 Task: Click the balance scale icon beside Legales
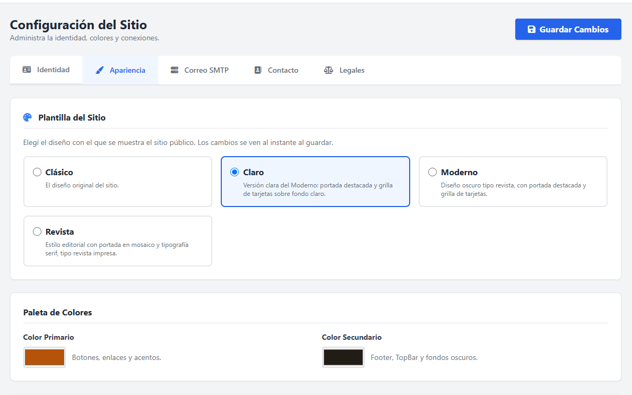pos(328,70)
